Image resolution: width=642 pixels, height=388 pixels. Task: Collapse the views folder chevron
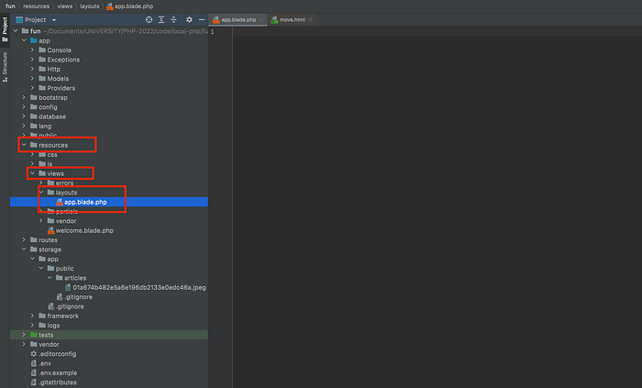[33, 173]
